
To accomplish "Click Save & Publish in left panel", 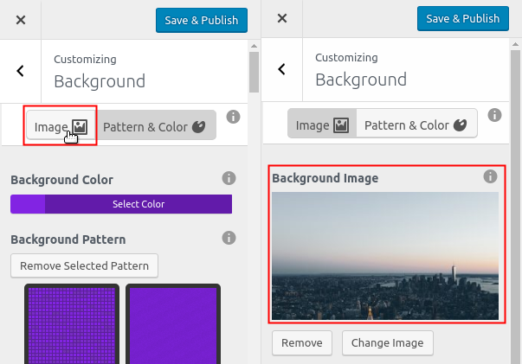I will click(202, 19).
